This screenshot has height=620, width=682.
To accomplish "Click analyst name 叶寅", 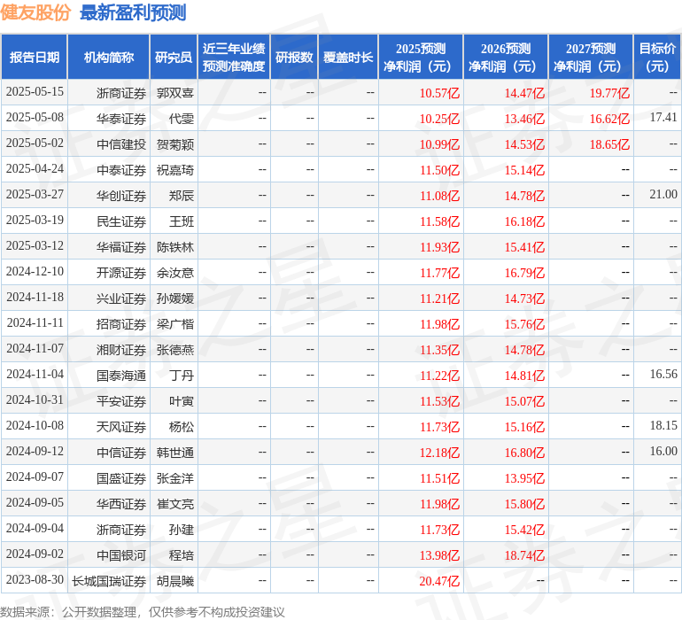I will pyautogui.click(x=182, y=401).
